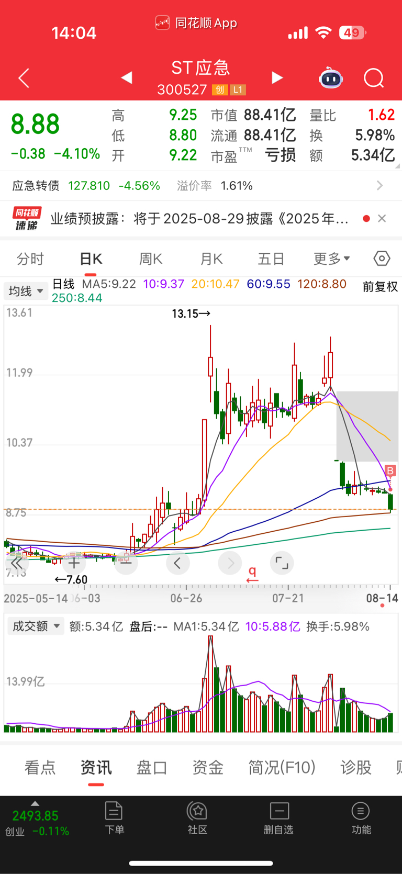Tap the 同花顺 App return pill

[x=196, y=23]
